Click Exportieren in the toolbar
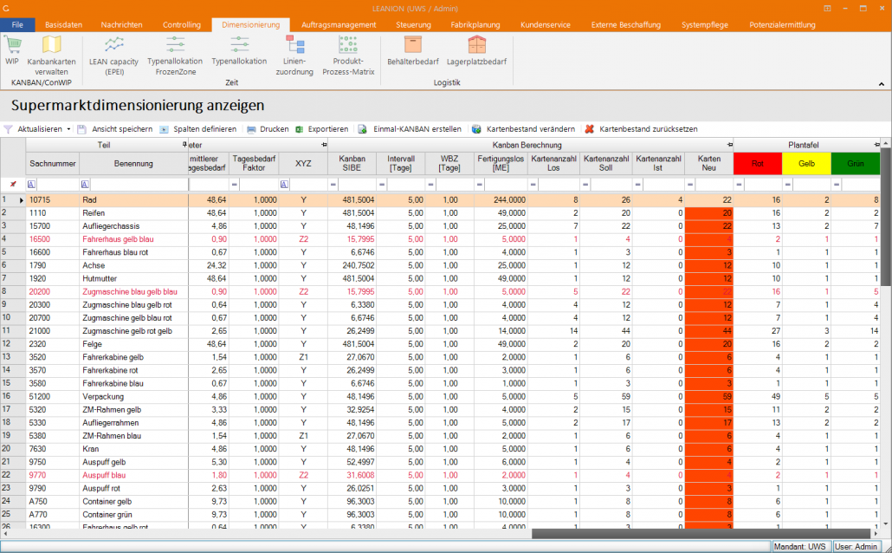Viewport: 892px width, 553px height. click(322, 129)
